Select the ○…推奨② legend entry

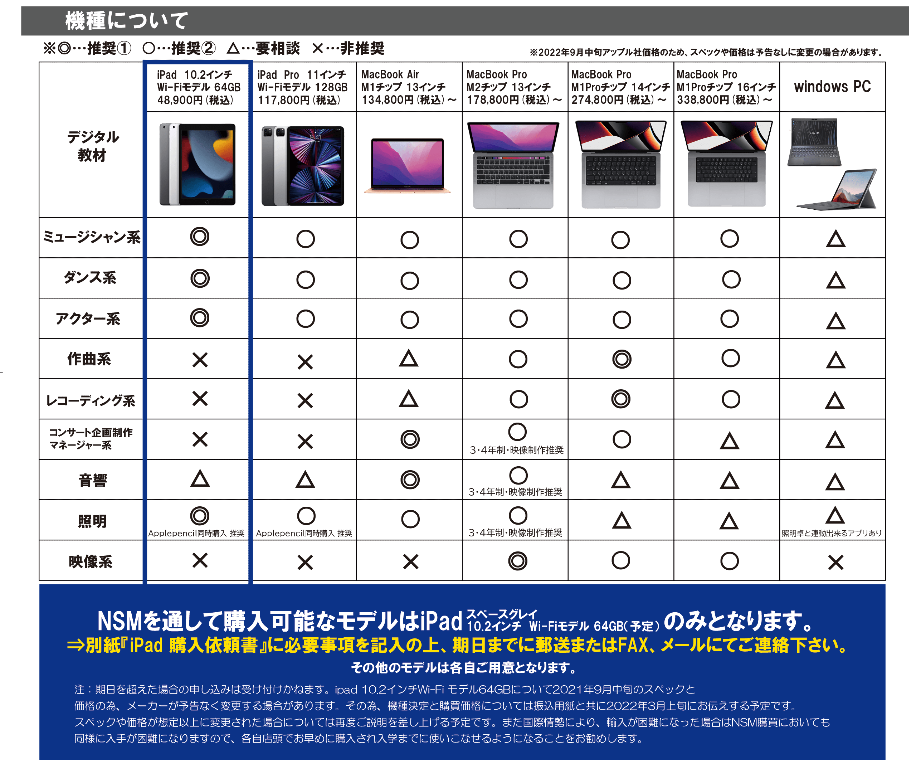point(179,48)
